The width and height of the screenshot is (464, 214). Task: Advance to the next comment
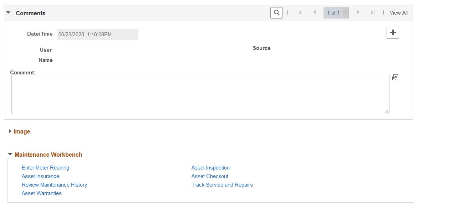coord(358,12)
